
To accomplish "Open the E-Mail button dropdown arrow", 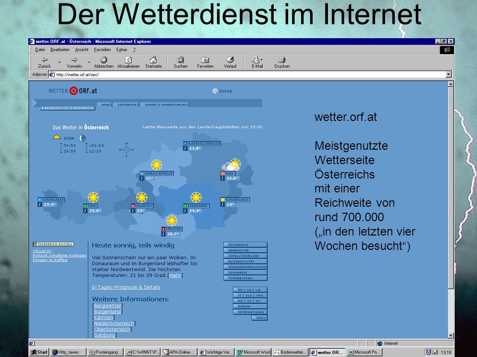I will 262,59.
